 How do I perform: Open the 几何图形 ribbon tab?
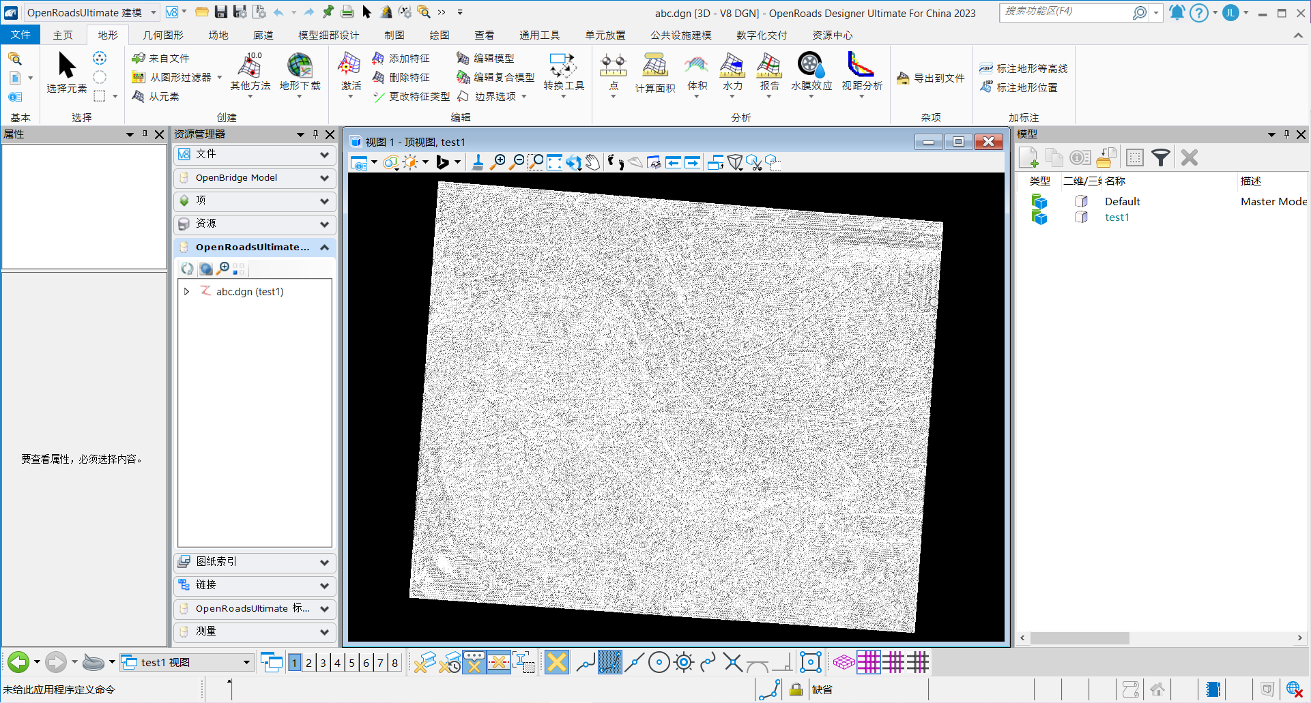point(162,35)
